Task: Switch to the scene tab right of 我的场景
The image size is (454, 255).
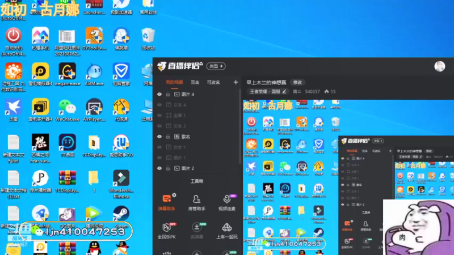Action: [x=195, y=82]
